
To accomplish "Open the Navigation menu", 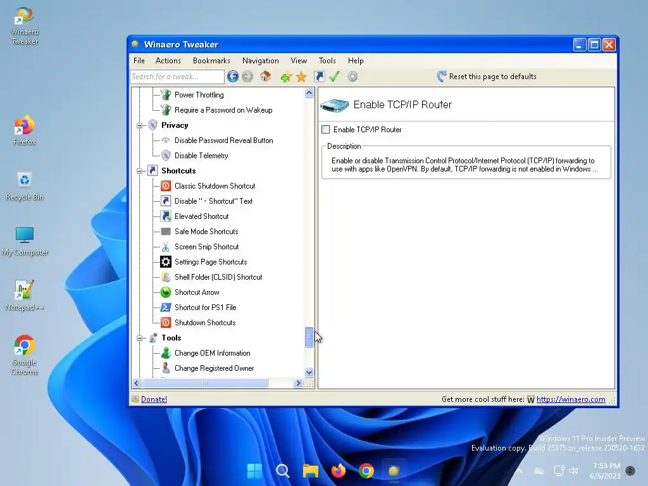I will pos(260,61).
